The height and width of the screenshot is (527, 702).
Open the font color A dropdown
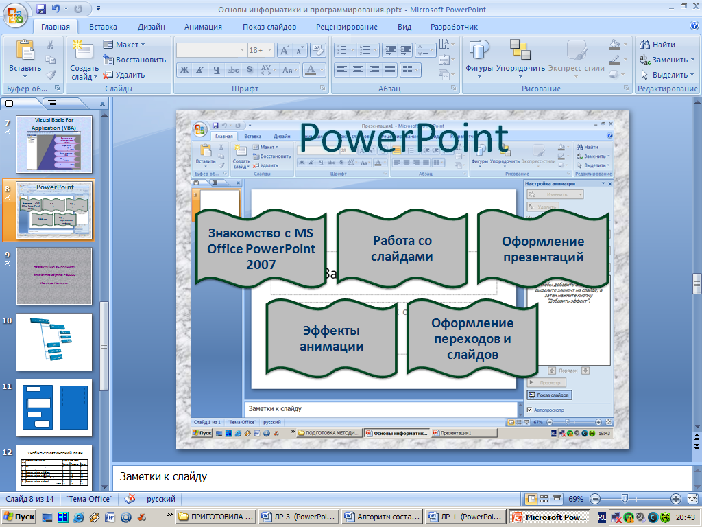322,70
